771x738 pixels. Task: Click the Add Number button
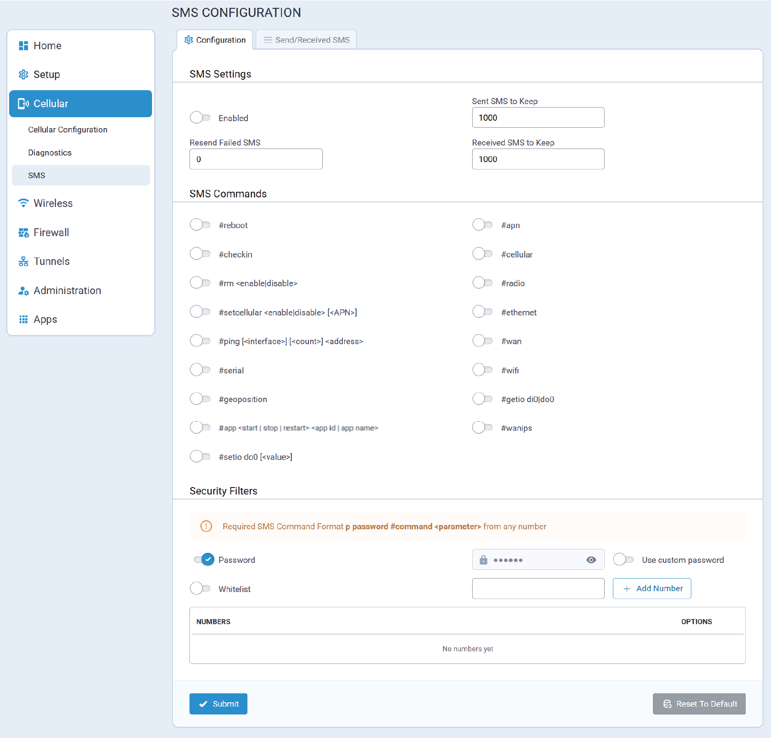652,589
